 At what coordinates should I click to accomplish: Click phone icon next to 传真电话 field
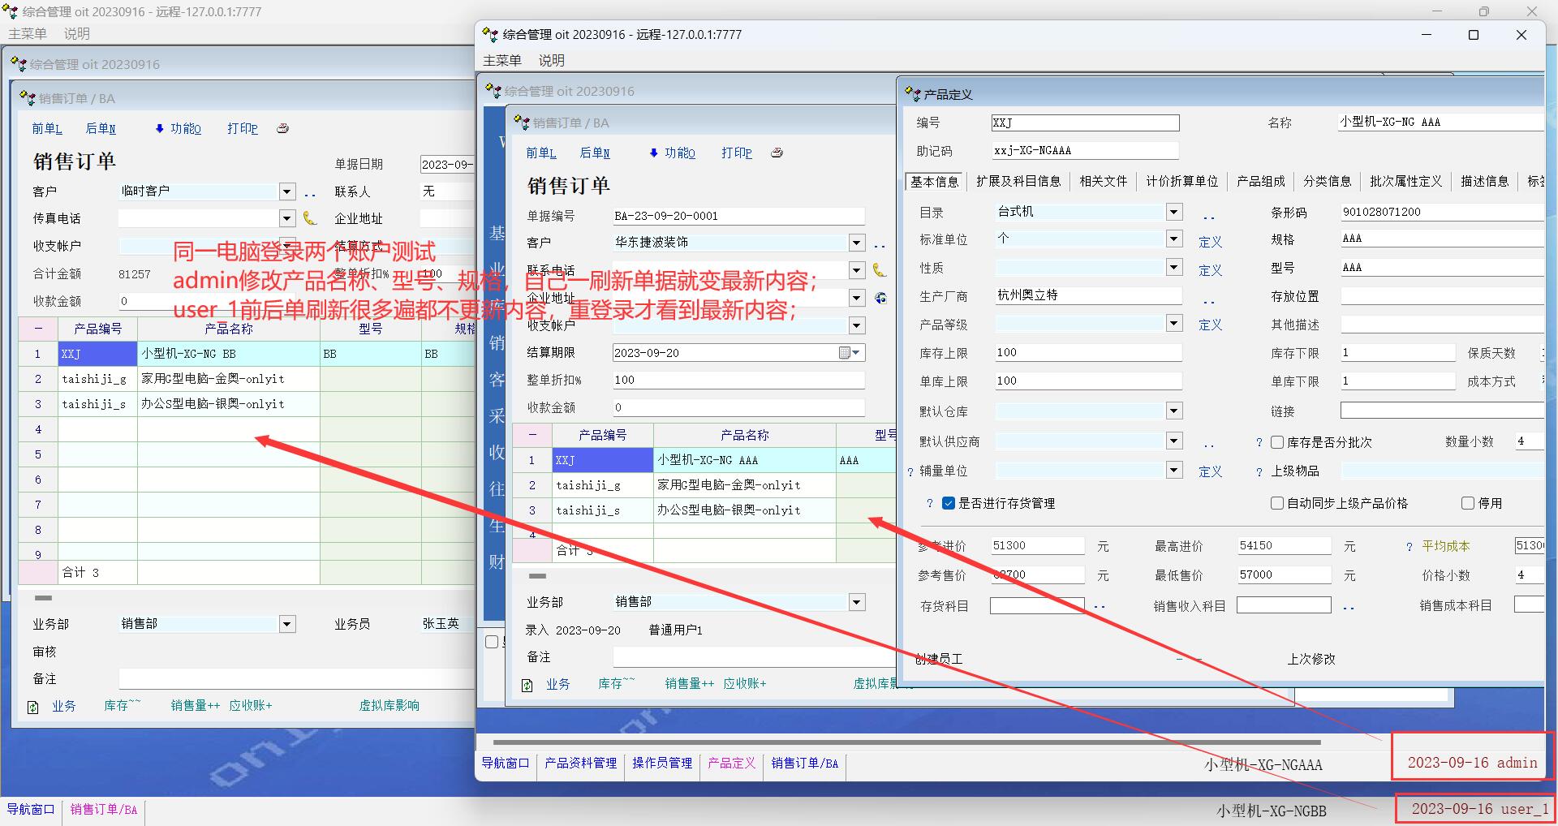(310, 218)
